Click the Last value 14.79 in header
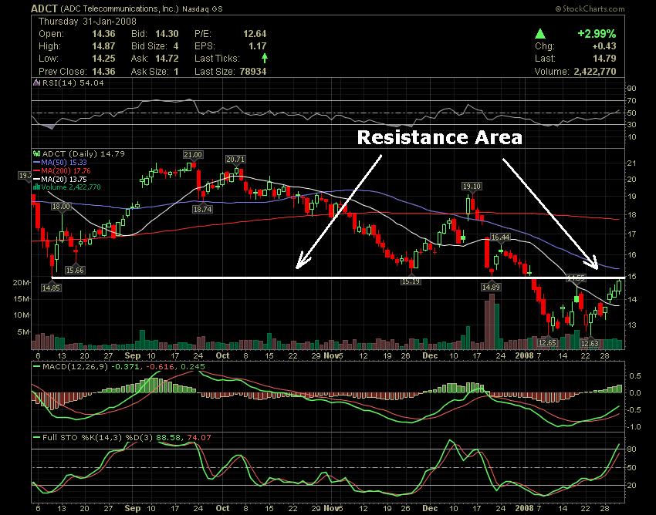Screen dimensions: 656x515 point(604,59)
